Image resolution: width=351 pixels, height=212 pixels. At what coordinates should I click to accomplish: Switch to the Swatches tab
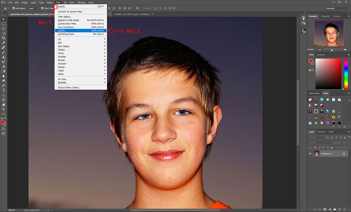[321, 55]
